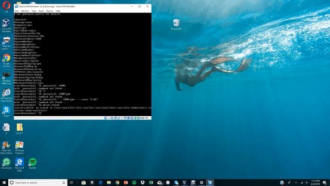Click the hard disk activity icon in VM status bar
This screenshot has width=330, height=186.
(x=105, y=118)
